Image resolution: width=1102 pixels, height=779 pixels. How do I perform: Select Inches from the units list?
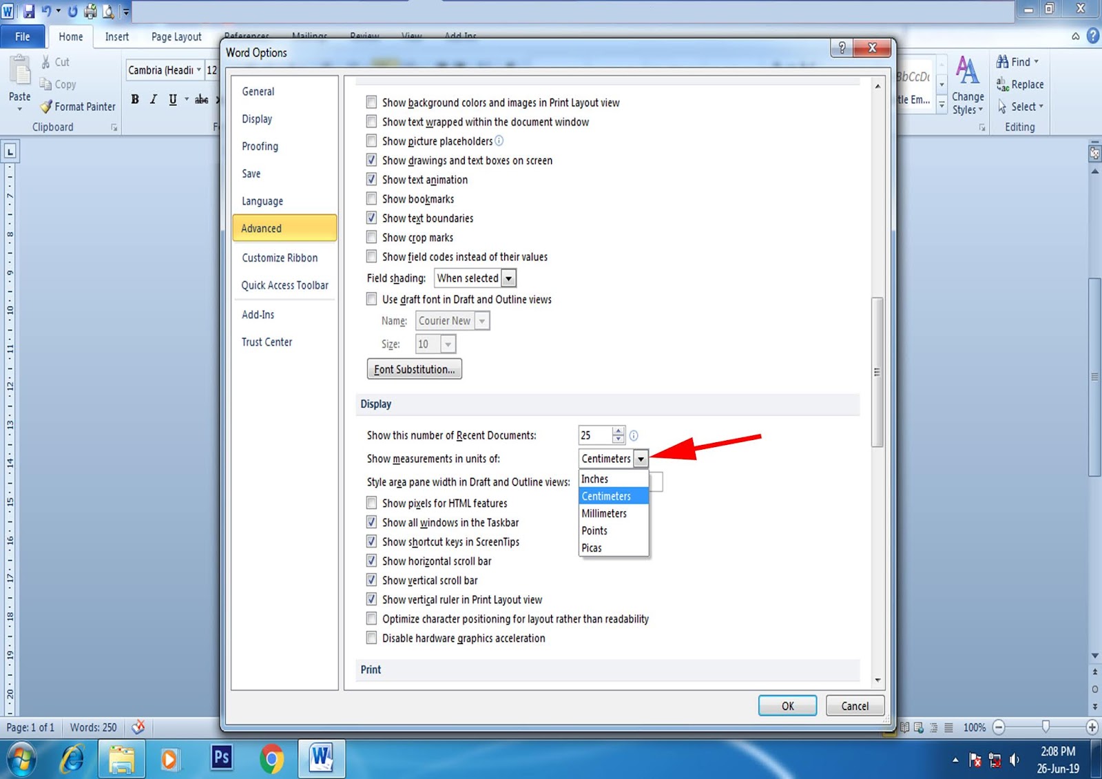coord(614,479)
